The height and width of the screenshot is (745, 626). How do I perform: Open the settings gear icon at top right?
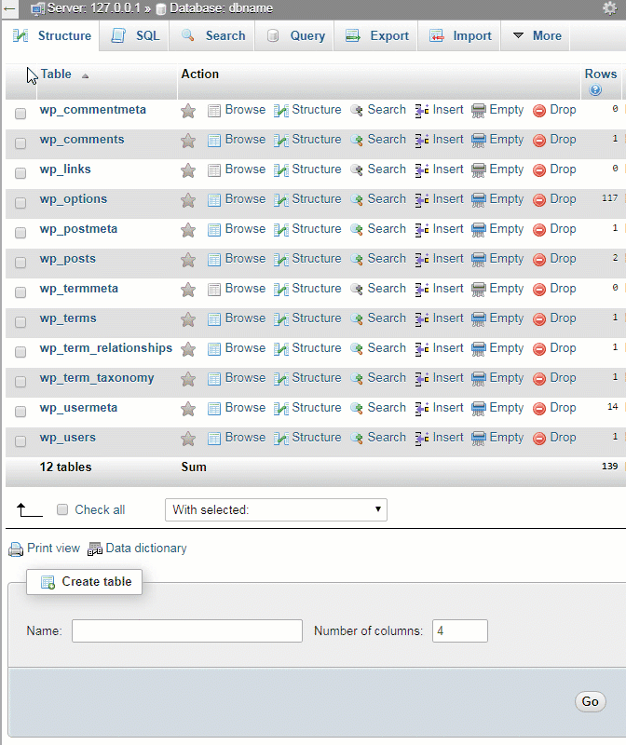610,8
